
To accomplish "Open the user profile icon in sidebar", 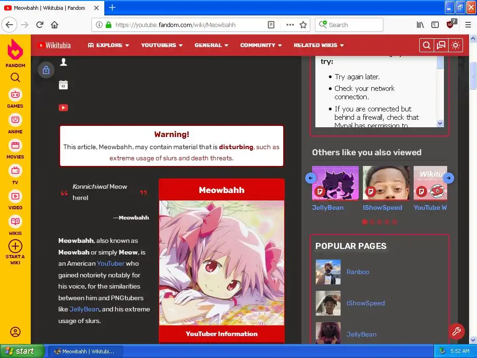I will (15, 332).
